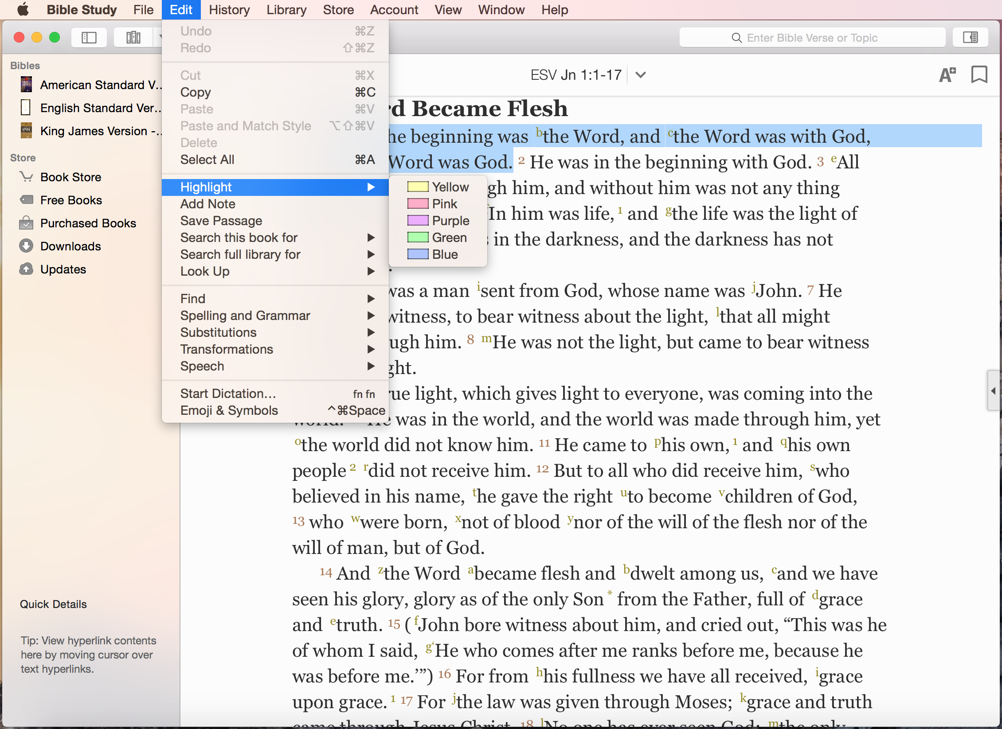1002x729 pixels.
Task: Expand the ESV Jn 1:1-17 passage chevron
Action: (640, 75)
